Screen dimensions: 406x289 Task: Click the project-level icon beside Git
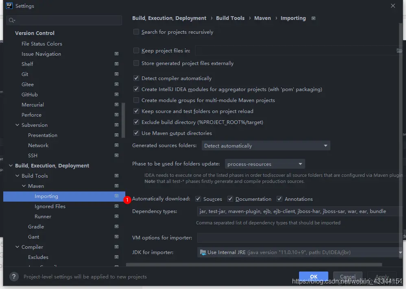click(116, 74)
